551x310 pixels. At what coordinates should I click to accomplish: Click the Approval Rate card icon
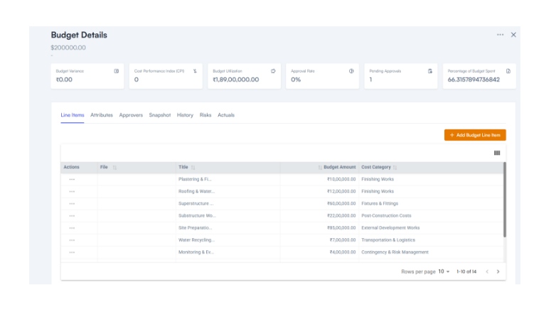coord(351,71)
